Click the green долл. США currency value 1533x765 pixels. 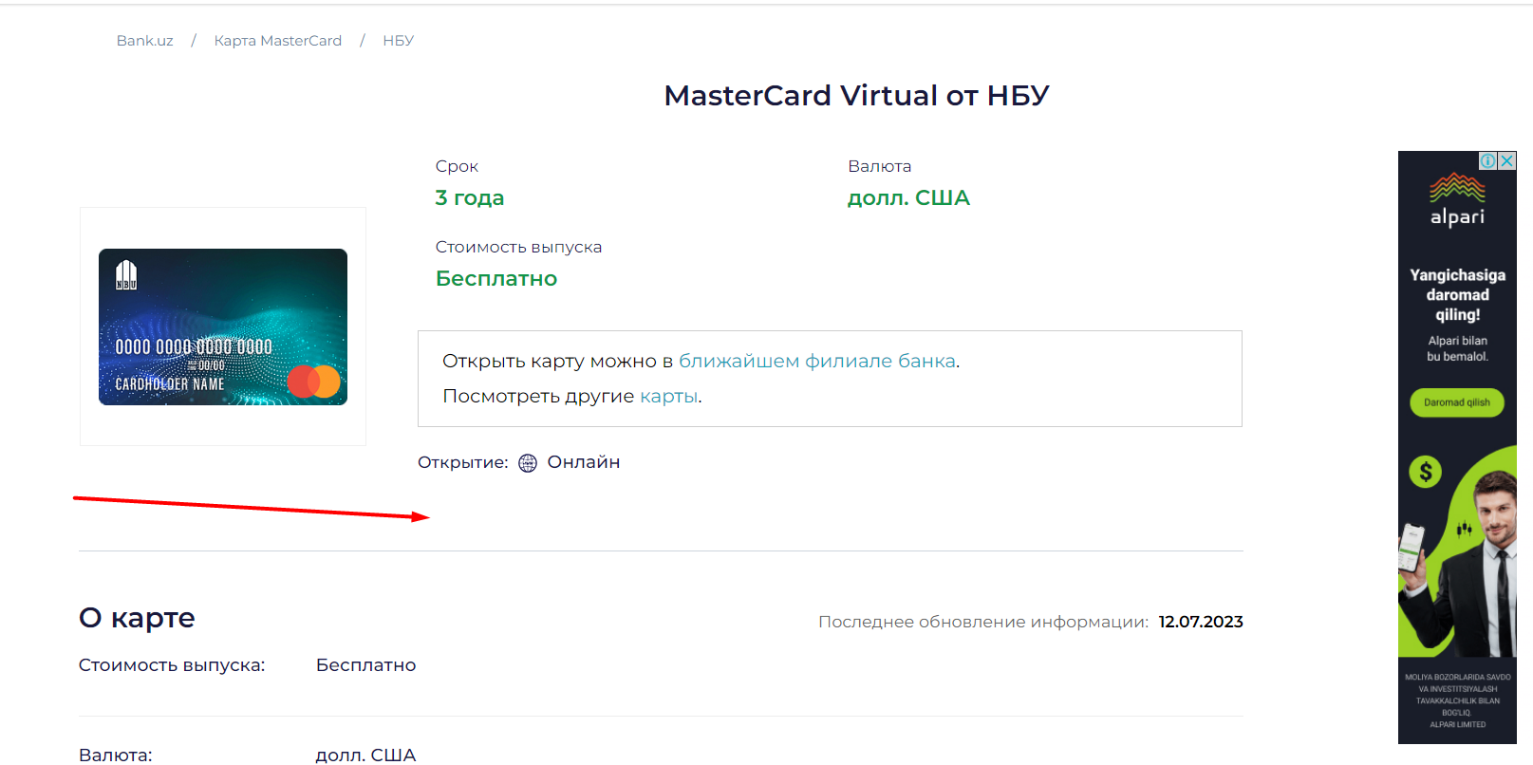[x=908, y=198]
